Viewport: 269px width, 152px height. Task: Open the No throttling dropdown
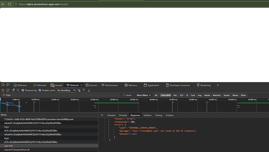[66, 90]
